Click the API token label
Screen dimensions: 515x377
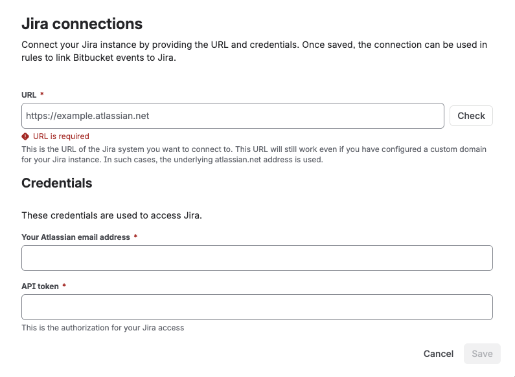[x=40, y=286]
